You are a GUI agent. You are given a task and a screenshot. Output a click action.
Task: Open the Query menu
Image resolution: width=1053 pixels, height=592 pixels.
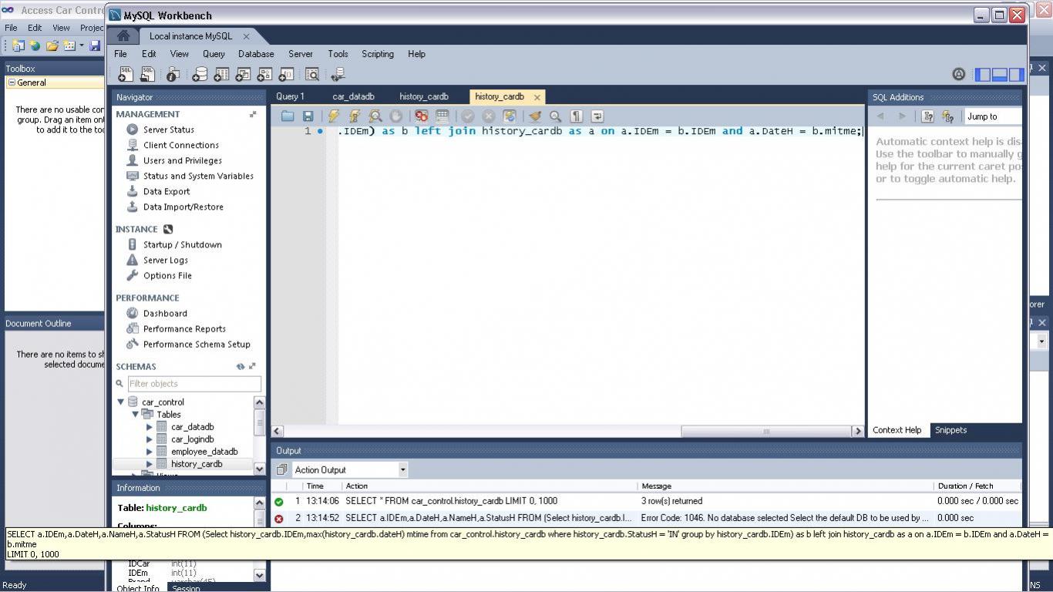pos(214,54)
